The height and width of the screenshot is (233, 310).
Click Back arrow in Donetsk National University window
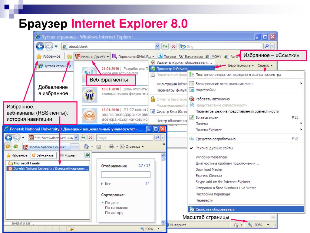(8, 137)
